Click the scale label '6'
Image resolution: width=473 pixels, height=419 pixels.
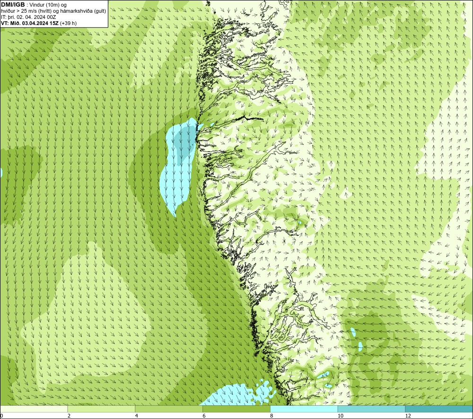pos(204,416)
